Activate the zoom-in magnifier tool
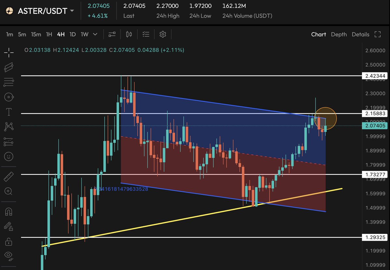Screen dimensions: 390x270 pos(8,191)
